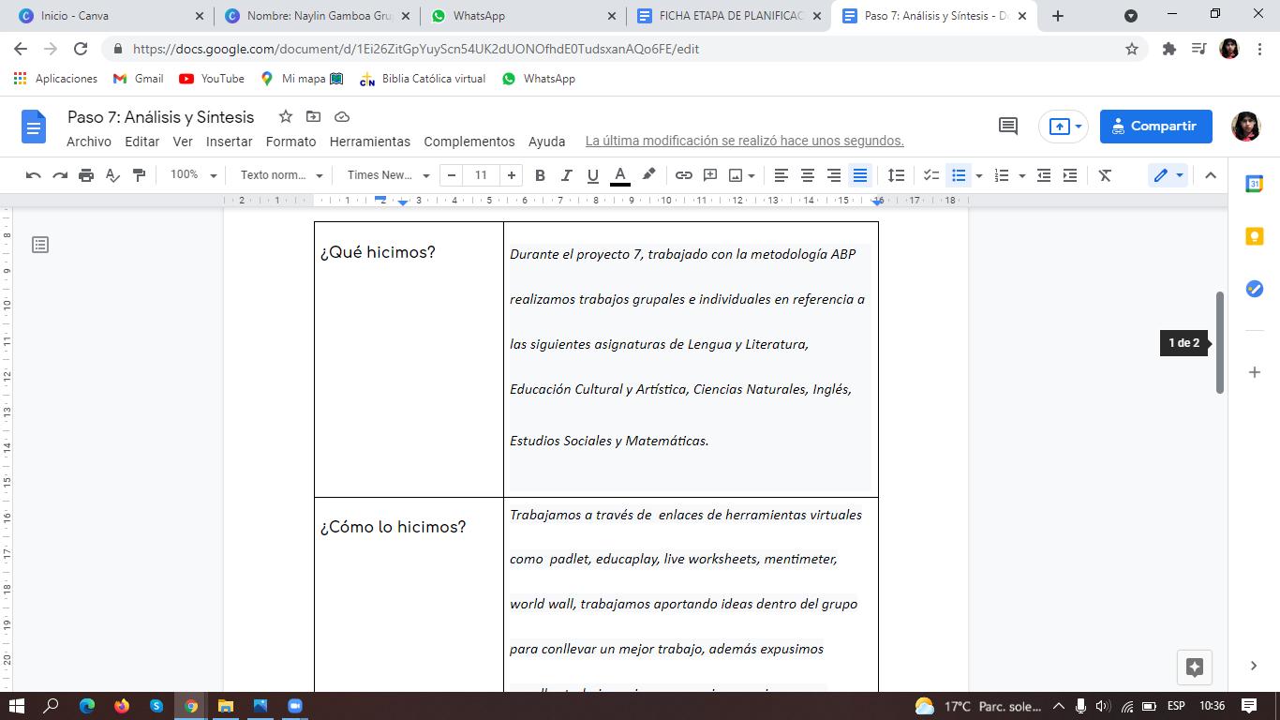Open the Insertar menu
This screenshot has height=720, width=1280.
click(x=230, y=142)
